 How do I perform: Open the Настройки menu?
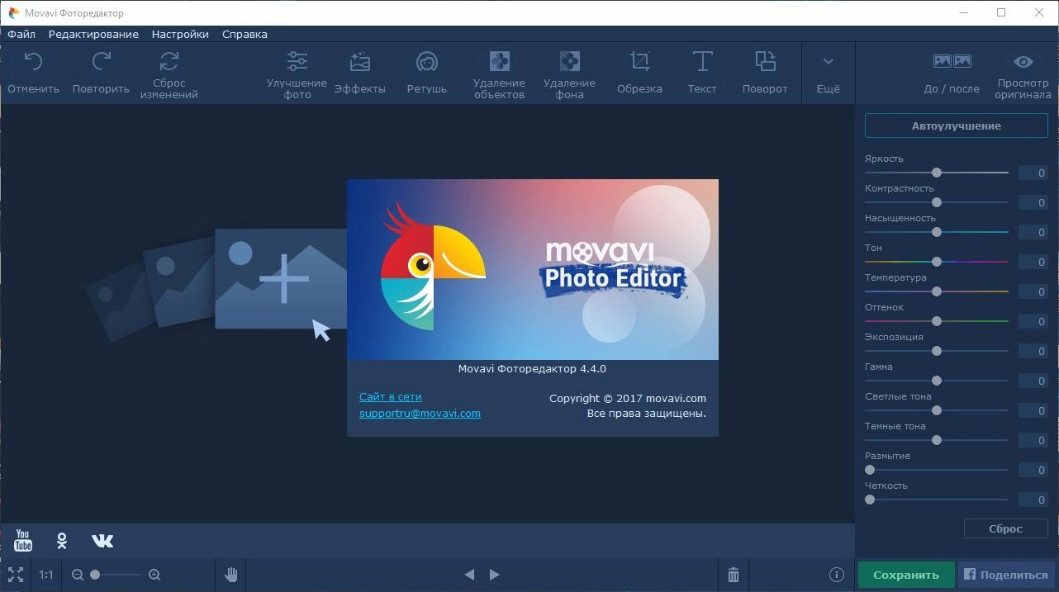click(x=180, y=34)
